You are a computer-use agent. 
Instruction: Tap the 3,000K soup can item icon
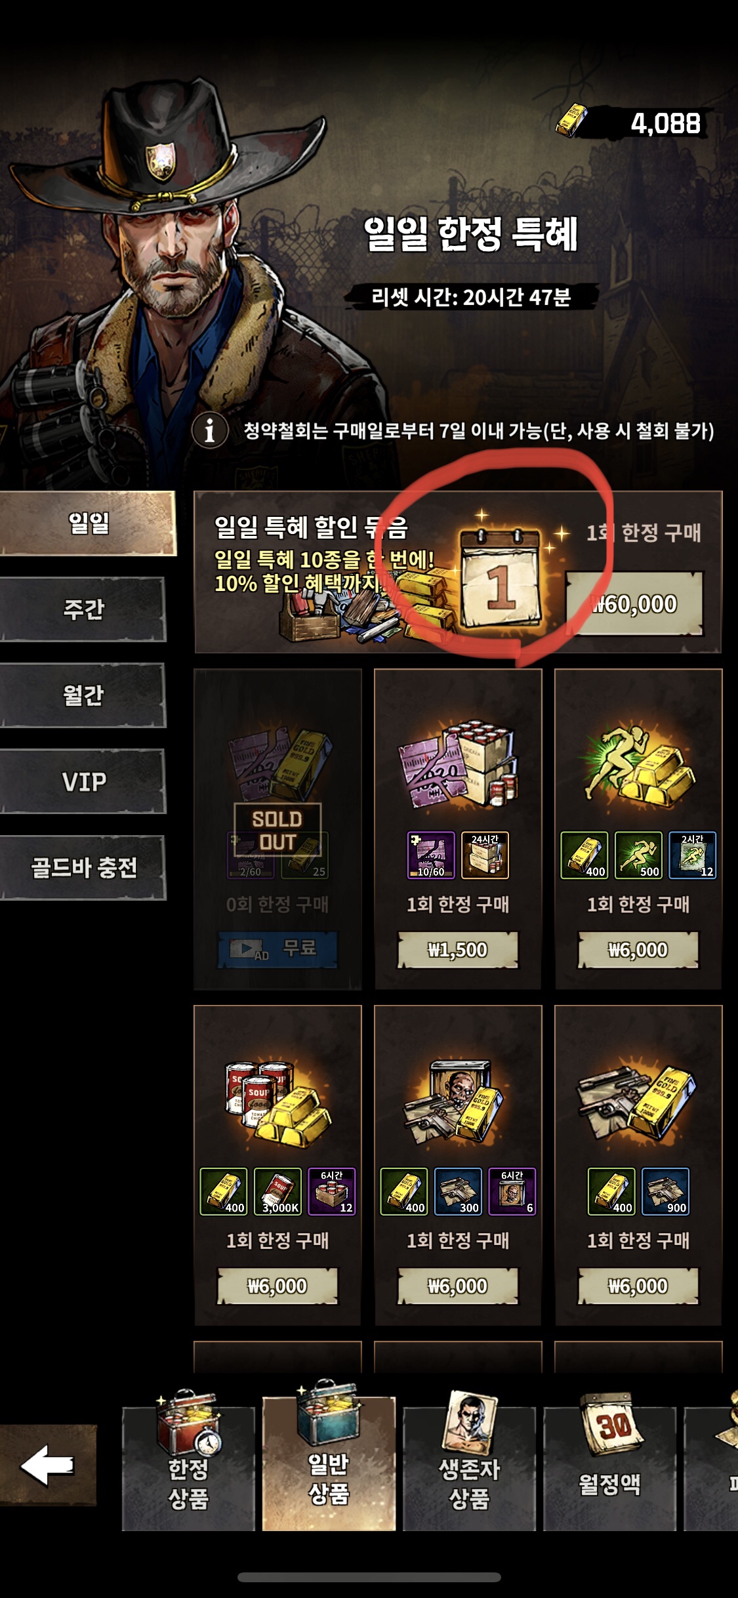point(277,1191)
